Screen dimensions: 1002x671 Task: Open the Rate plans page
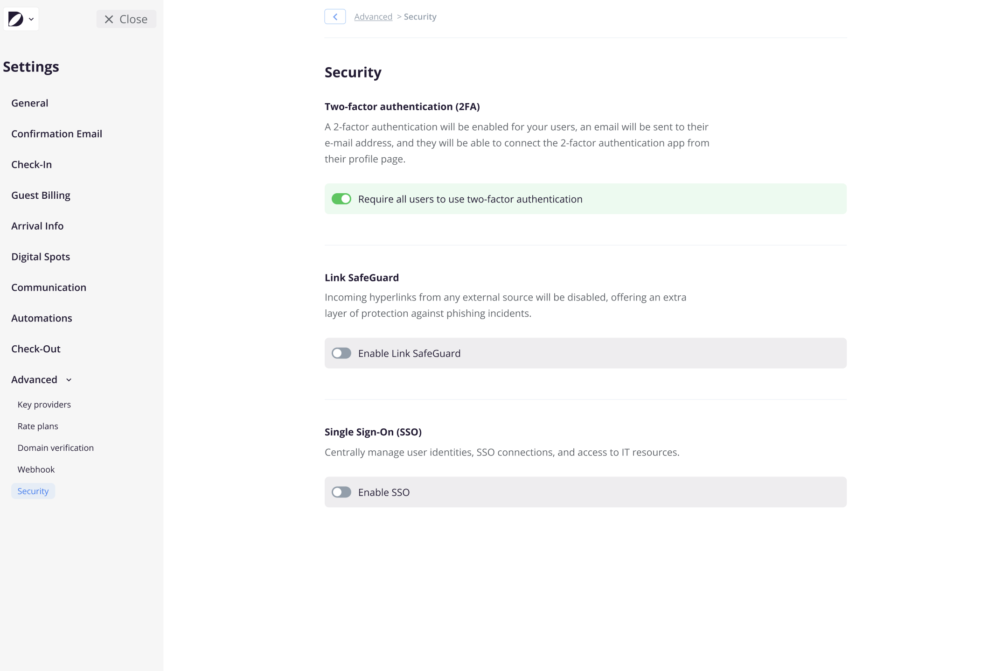[x=38, y=426]
